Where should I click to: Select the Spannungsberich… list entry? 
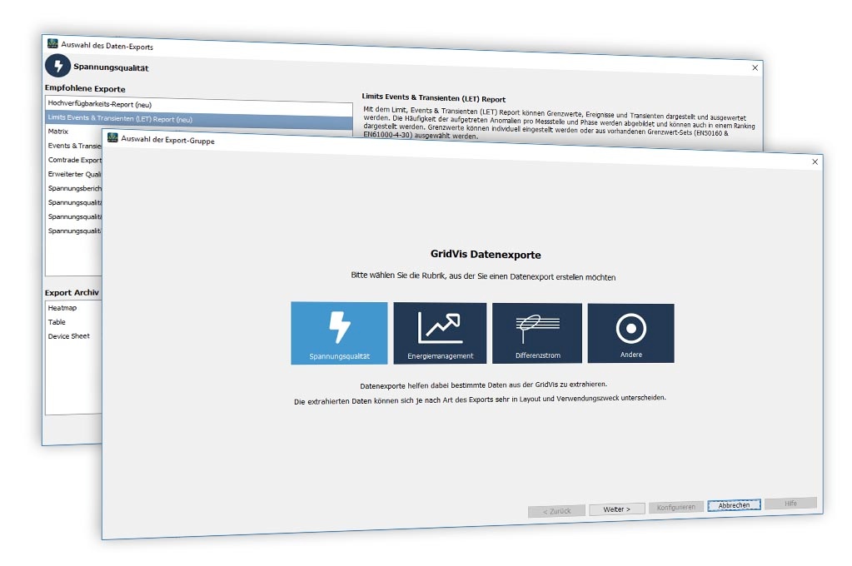tap(74, 188)
